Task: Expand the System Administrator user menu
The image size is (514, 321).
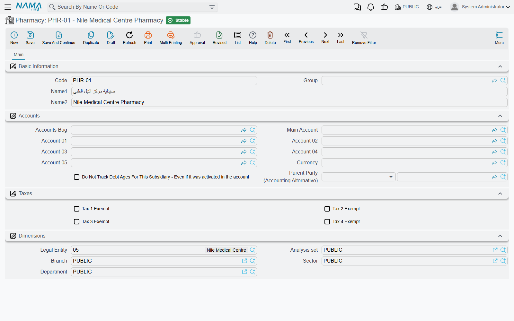Action: tap(480, 7)
